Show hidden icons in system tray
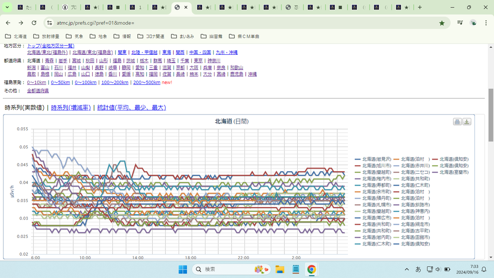The width and height of the screenshot is (494, 278). pyautogui.click(x=407, y=269)
